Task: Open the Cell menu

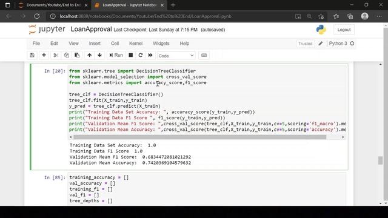Action: point(115,44)
